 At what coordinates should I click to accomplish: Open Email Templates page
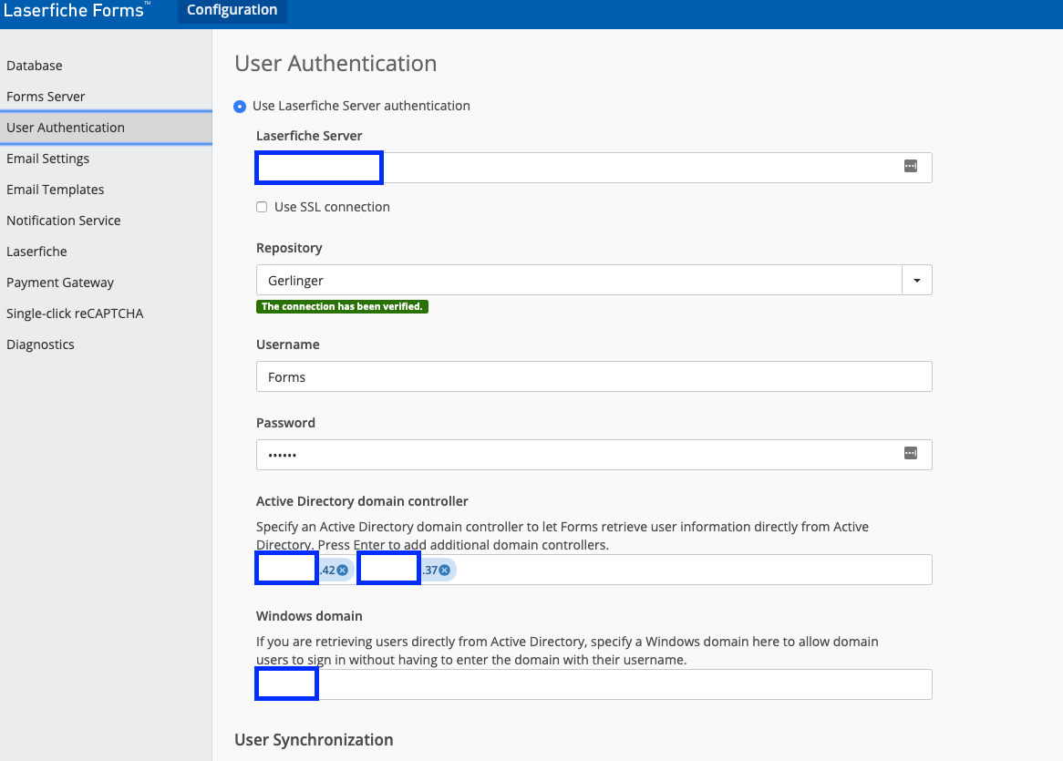tap(56, 190)
